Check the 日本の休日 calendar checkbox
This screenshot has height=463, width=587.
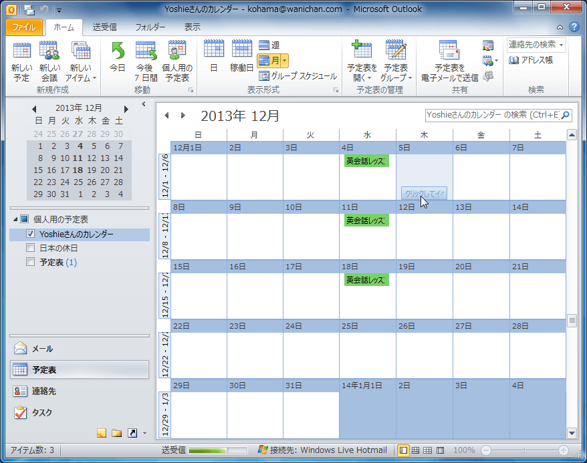30,248
